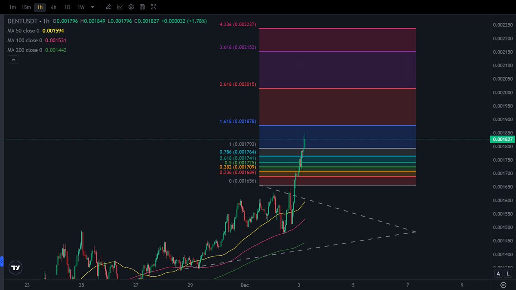The height and width of the screenshot is (290, 516).
Task: Click the TradingView logo on chart
Action: pyautogui.click(x=16, y=268)
